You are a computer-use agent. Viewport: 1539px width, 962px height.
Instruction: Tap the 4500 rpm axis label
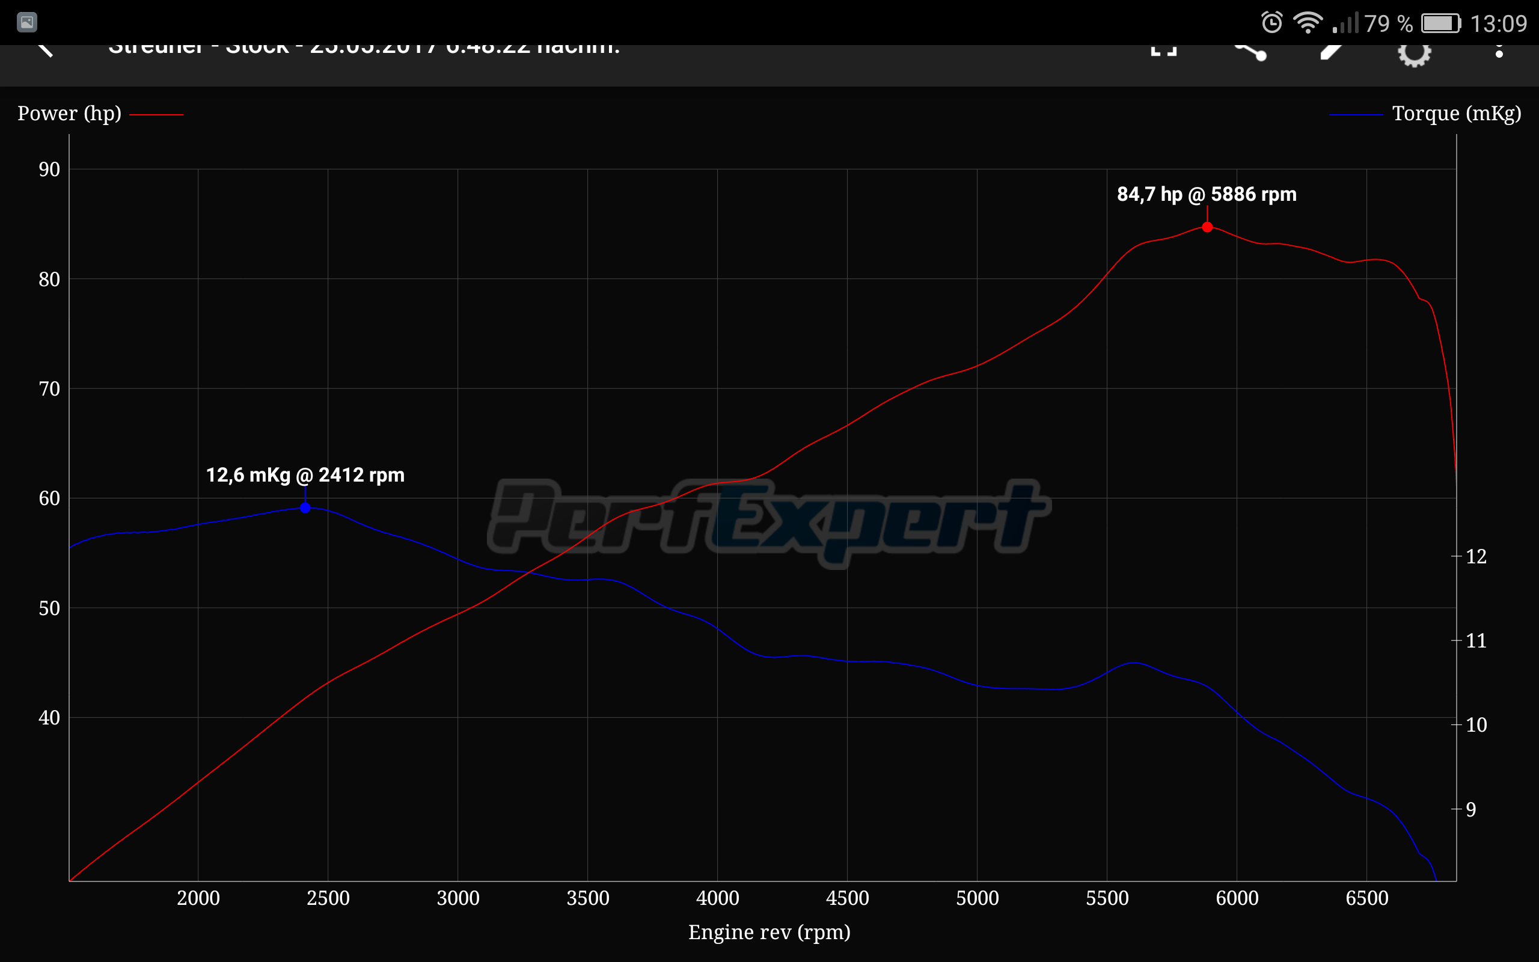click(847, 898)
